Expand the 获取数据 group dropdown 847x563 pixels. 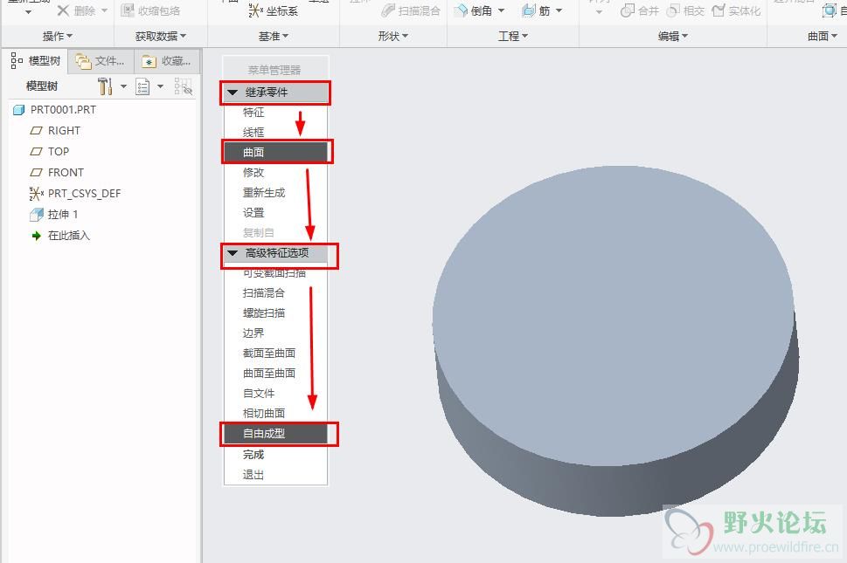[x=161, y=36]
